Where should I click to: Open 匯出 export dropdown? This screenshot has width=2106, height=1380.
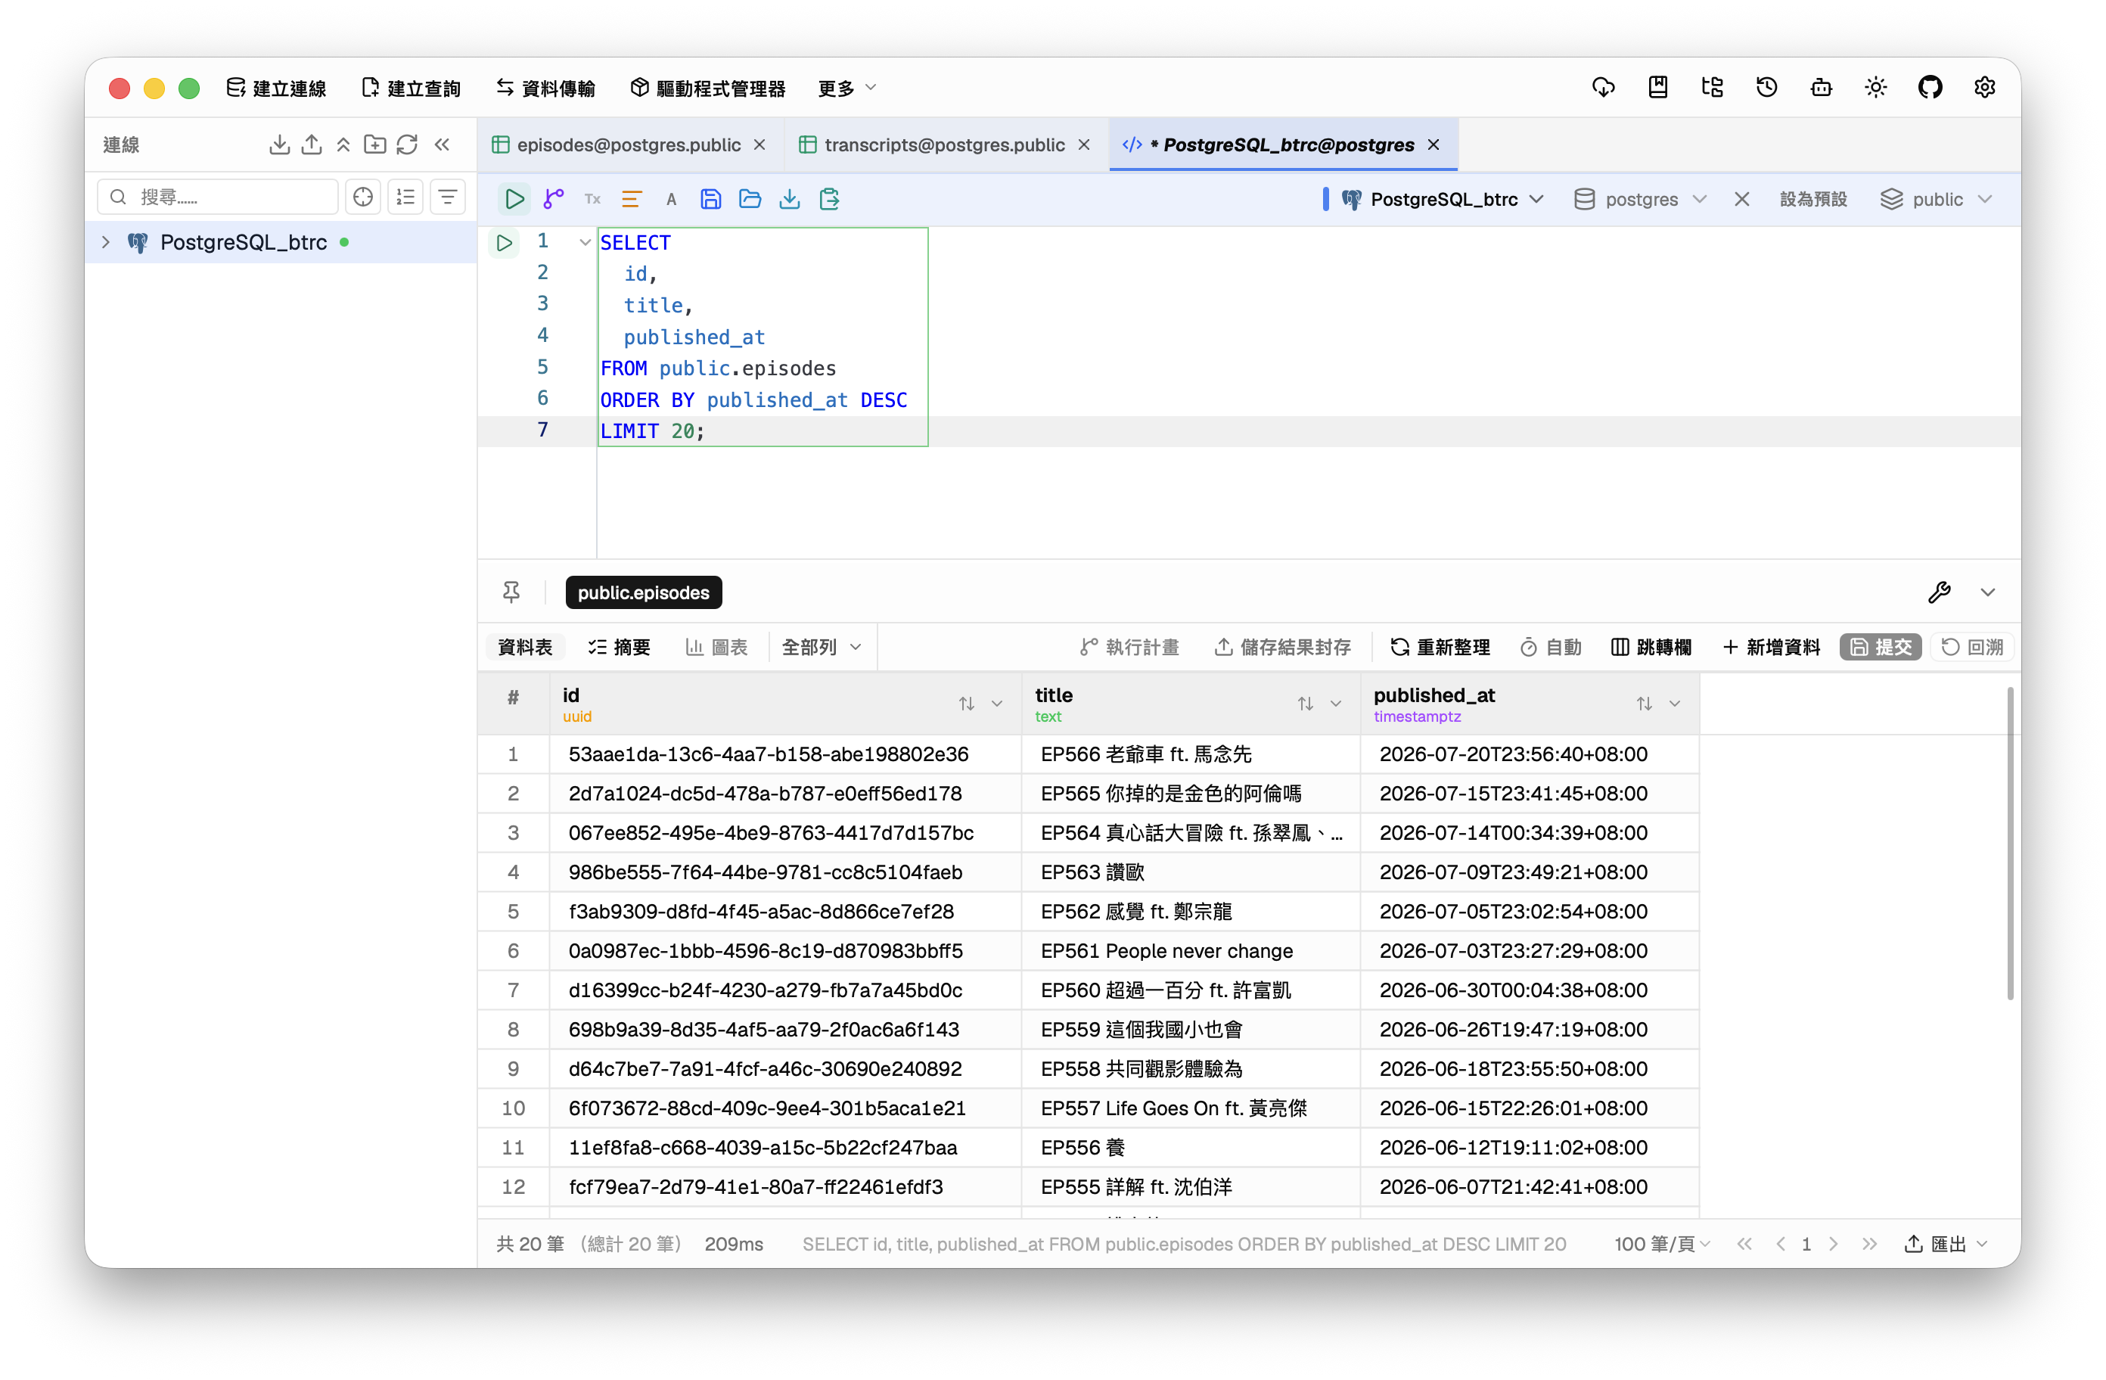[x=1946, y=1244]
